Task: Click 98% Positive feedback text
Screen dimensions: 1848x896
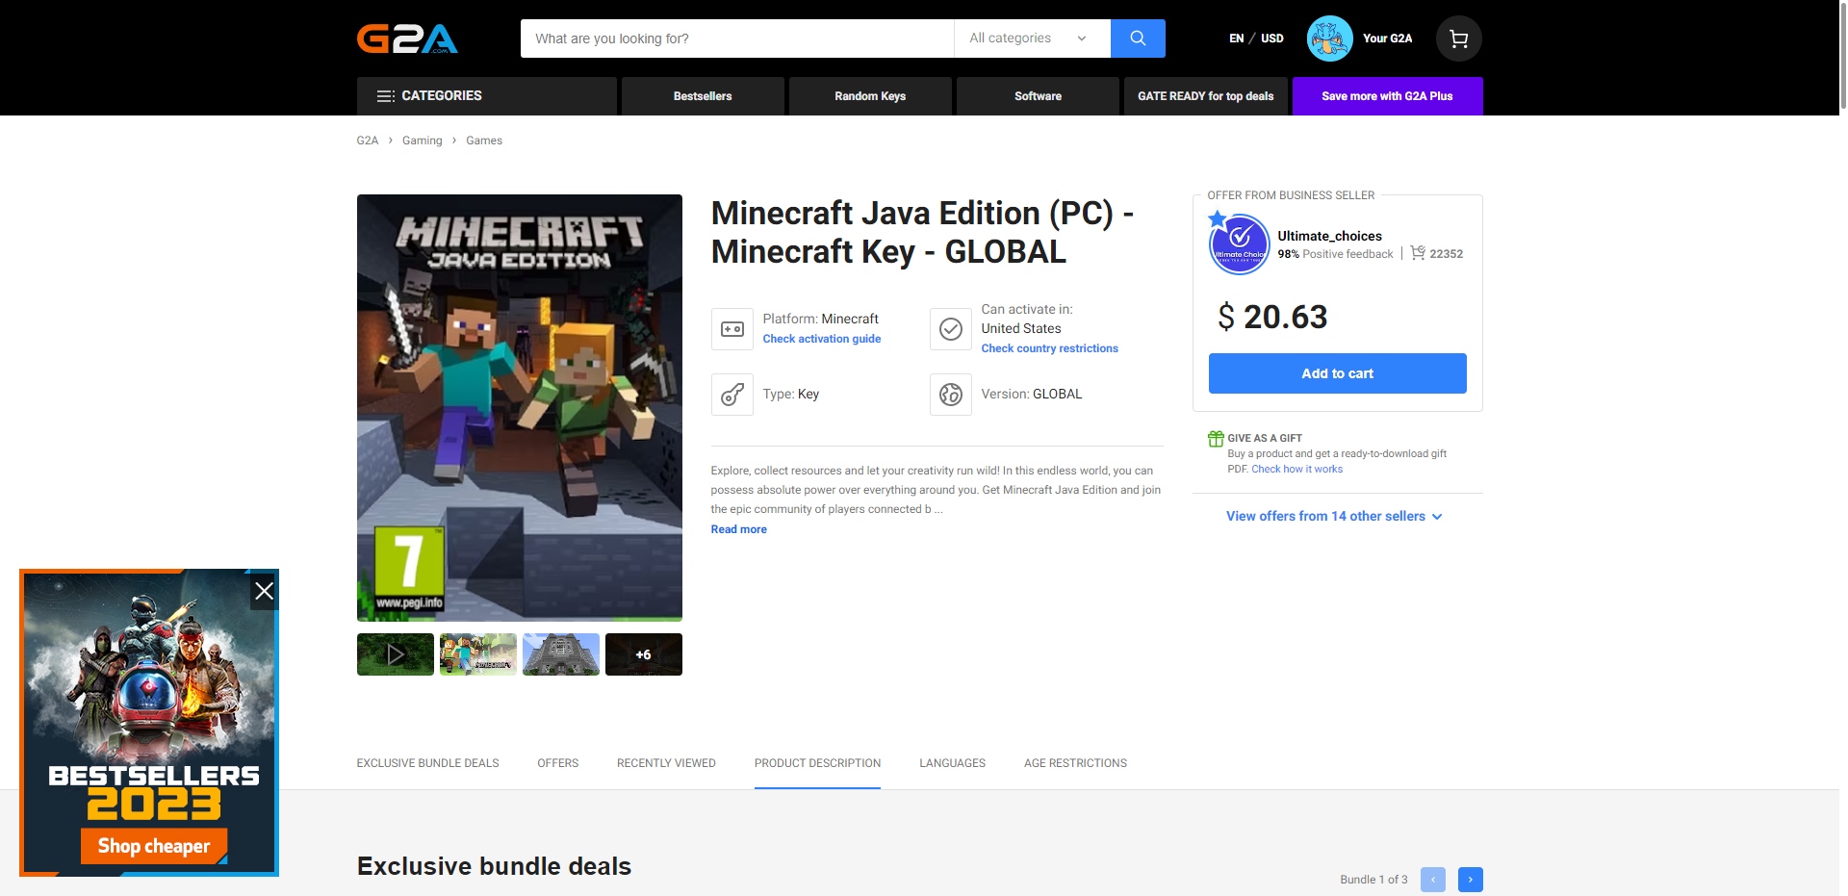Action: (x=1335, y=254)
